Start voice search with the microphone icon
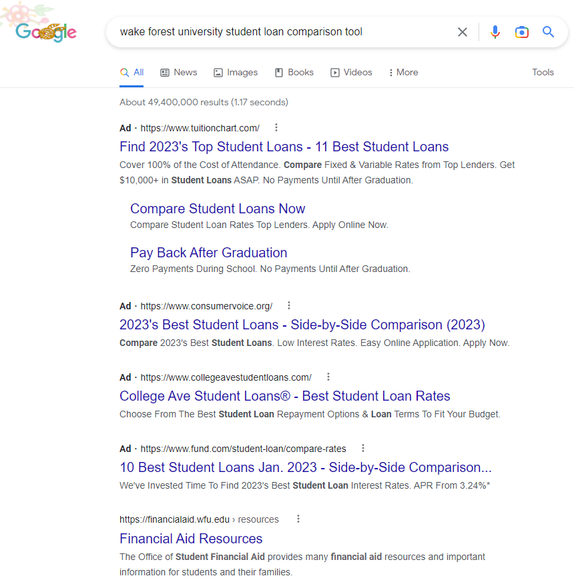 [x=495, y=32]
